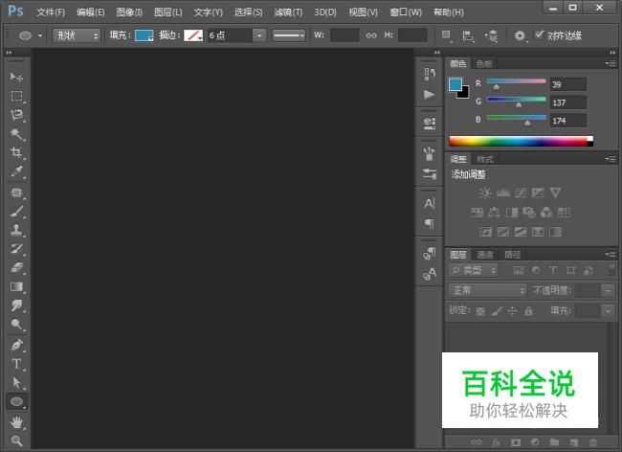Open the 滤镜(T) menu

tap(287, 12)
